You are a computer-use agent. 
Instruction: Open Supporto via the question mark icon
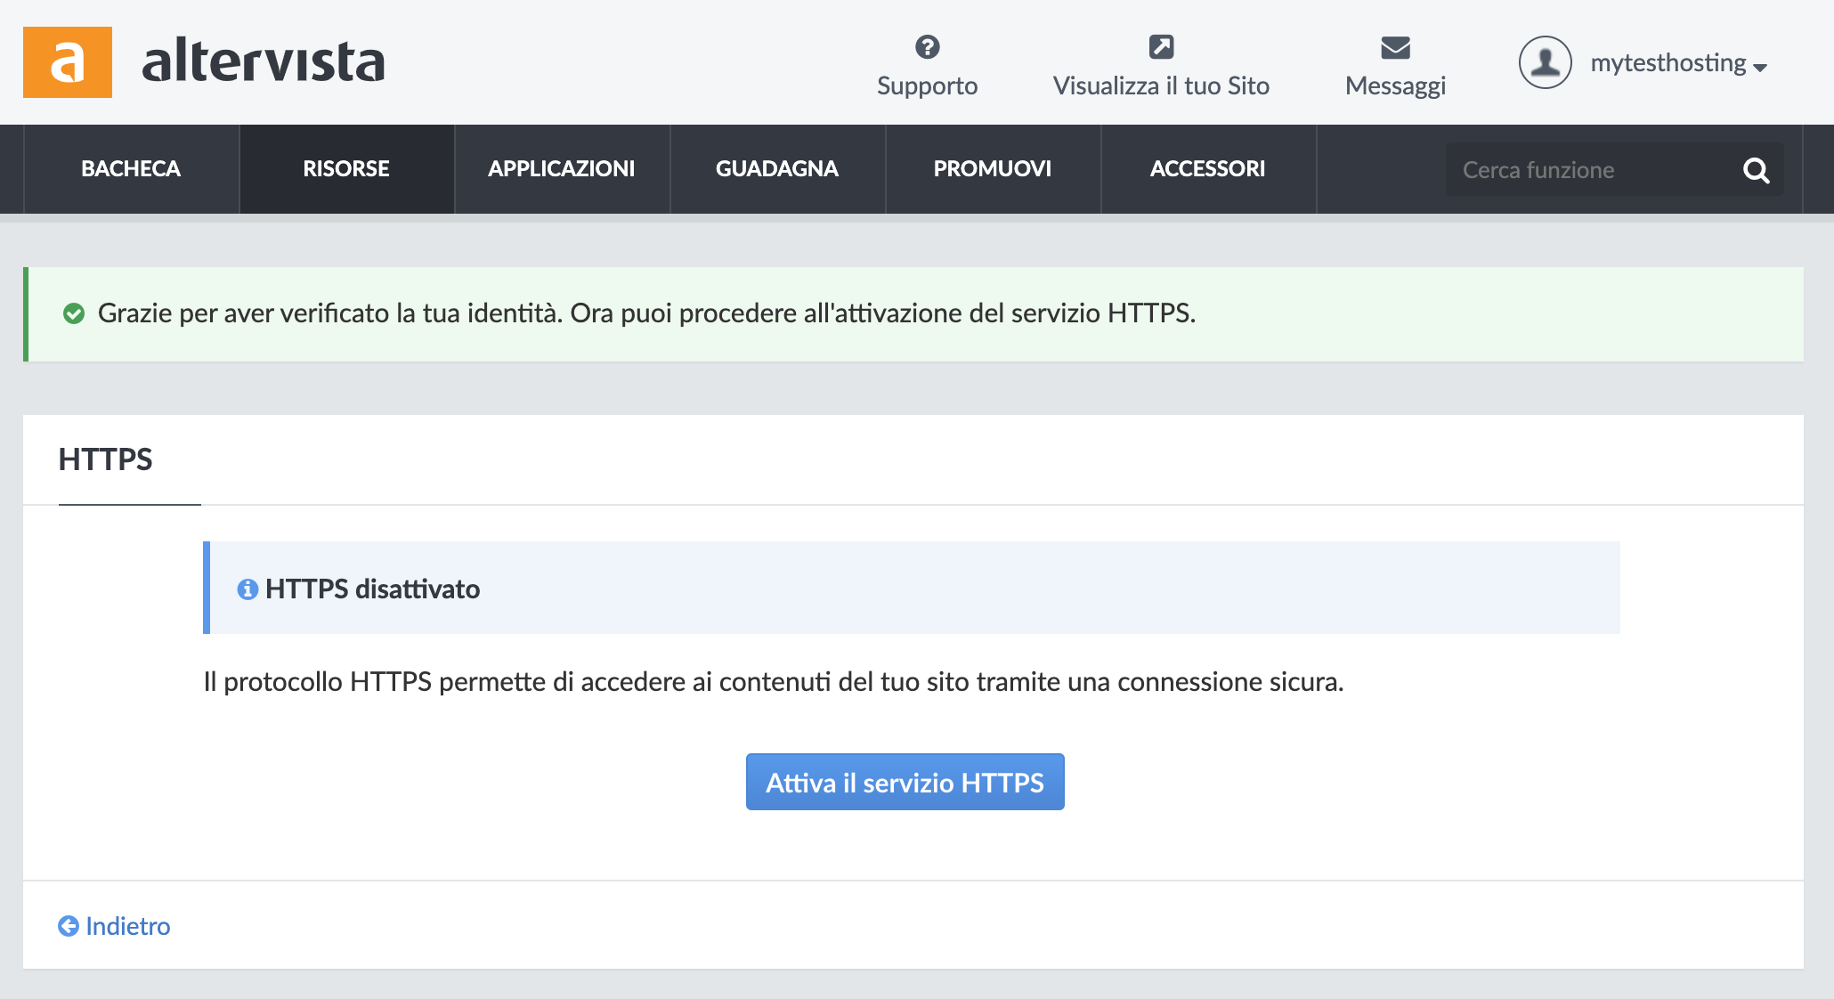tap(927, 46)
